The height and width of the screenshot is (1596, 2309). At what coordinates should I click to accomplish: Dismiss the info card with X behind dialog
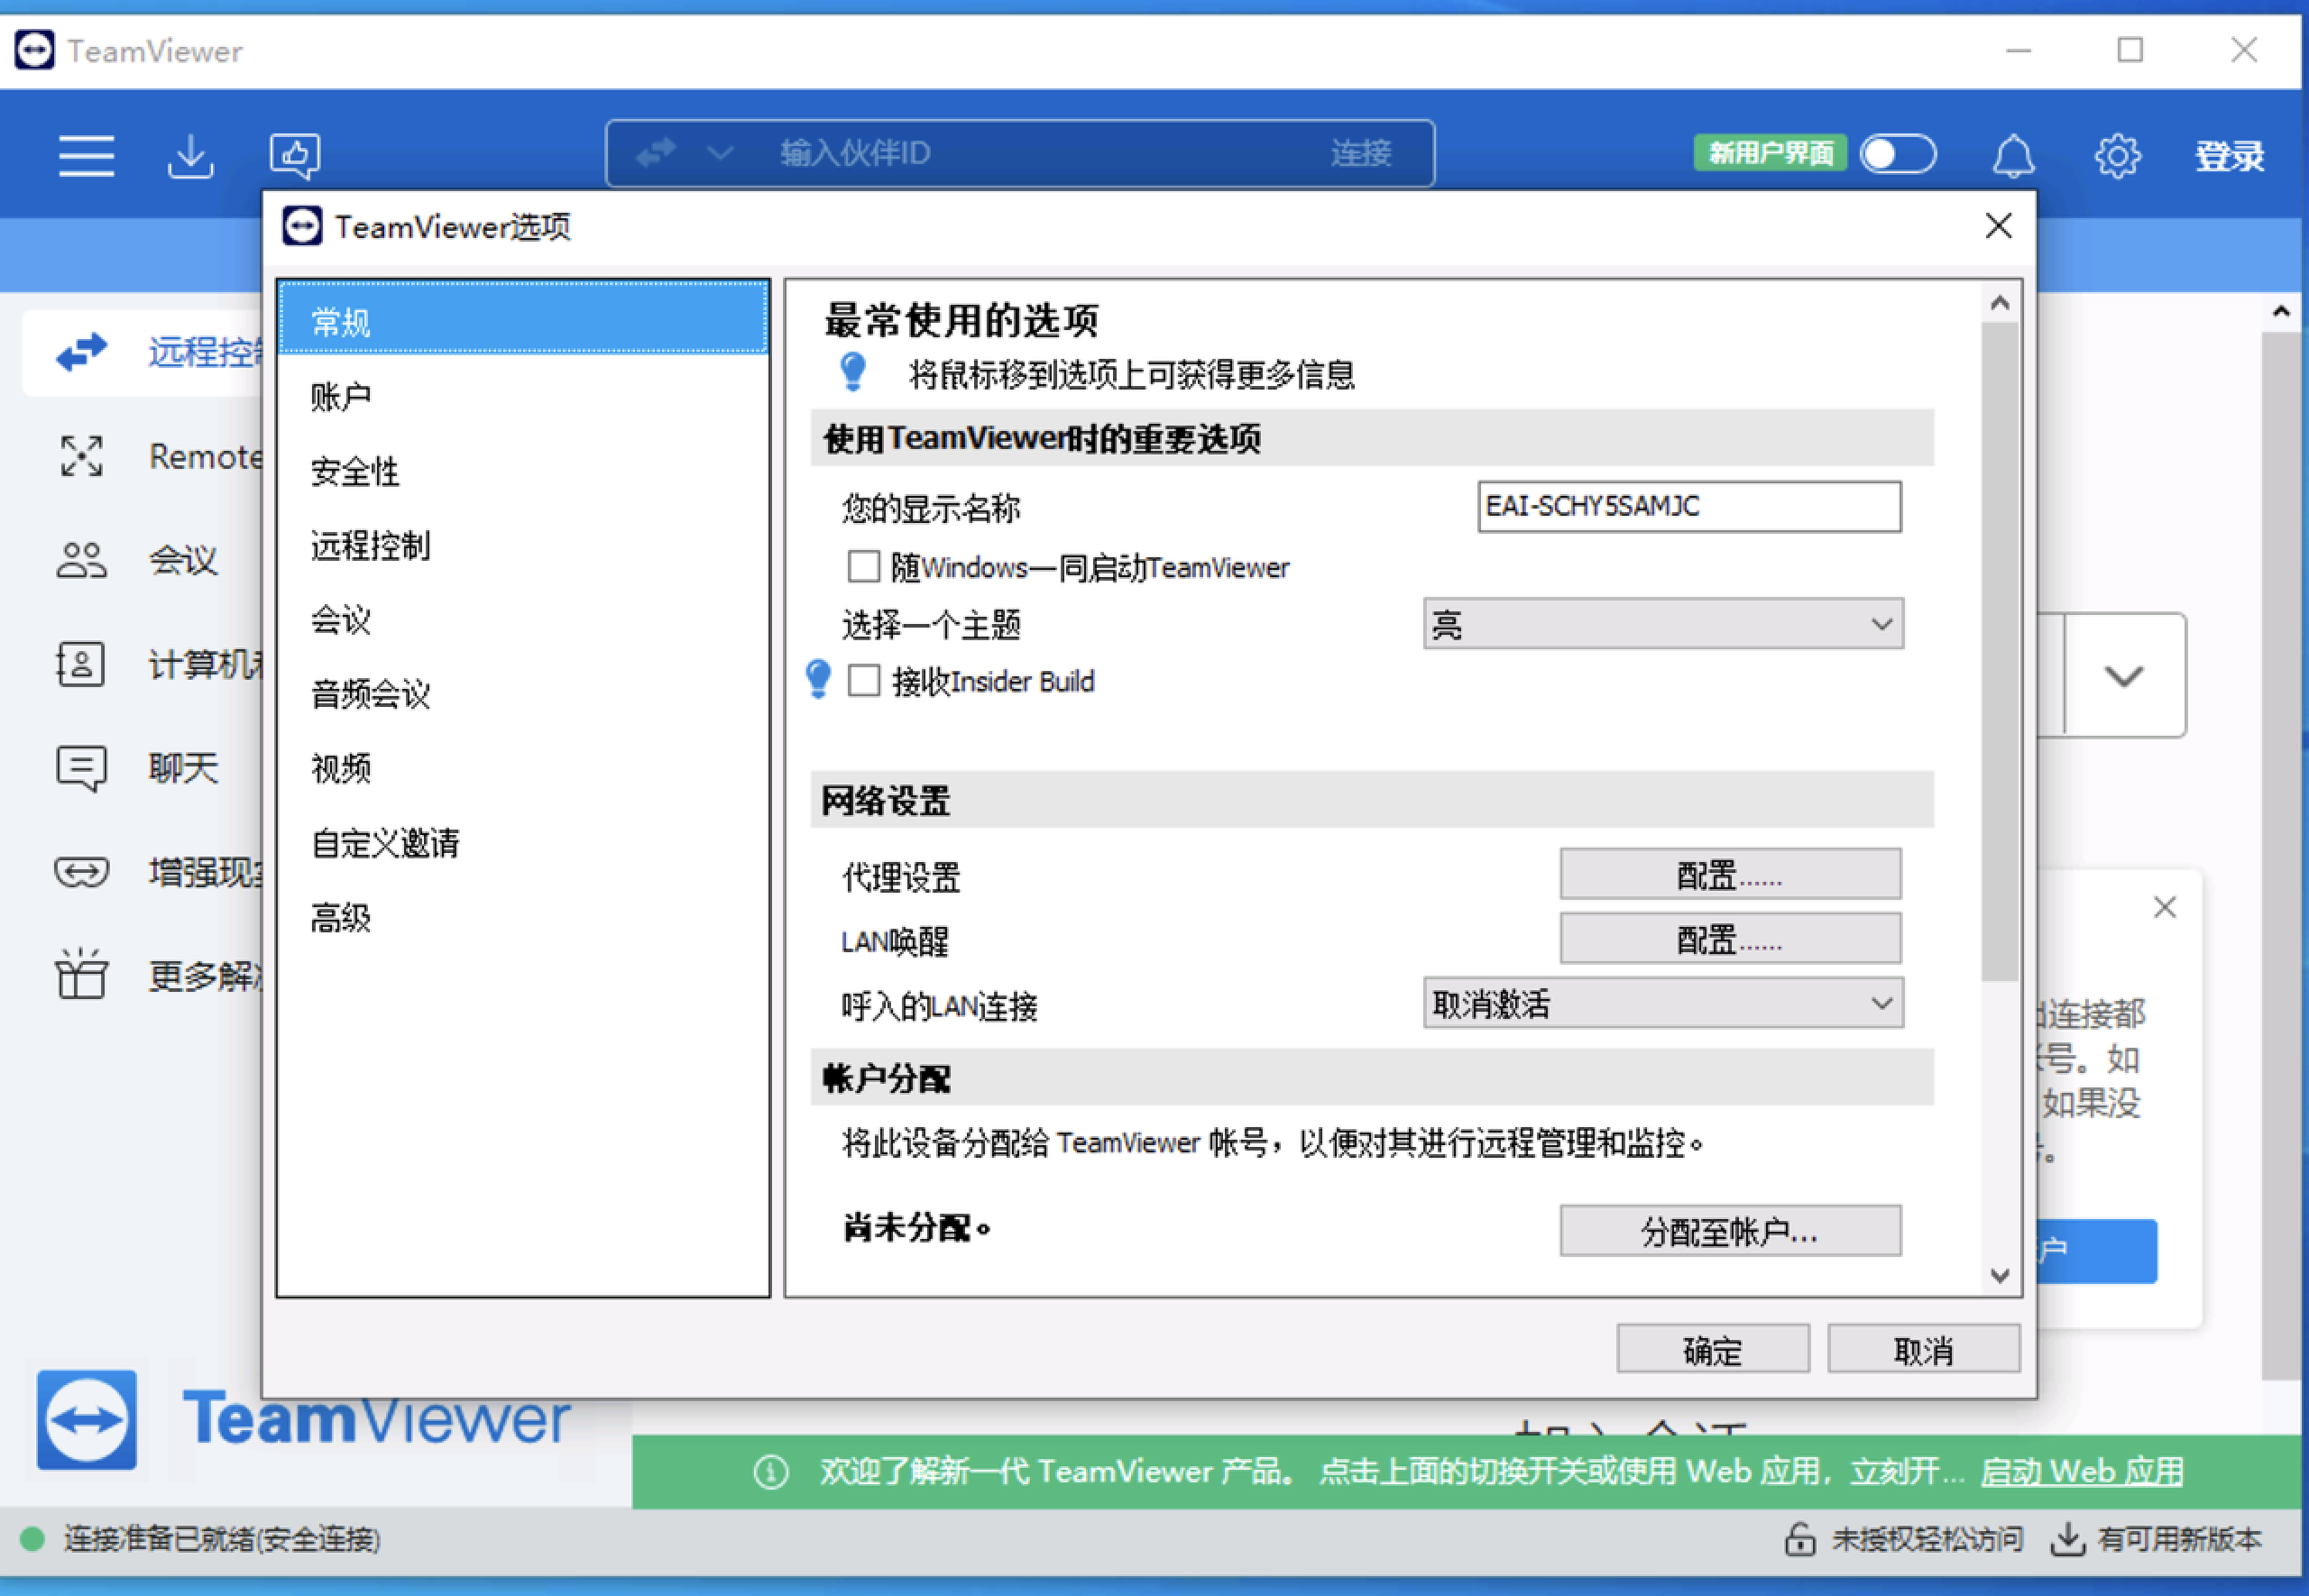coord(2165,907)
